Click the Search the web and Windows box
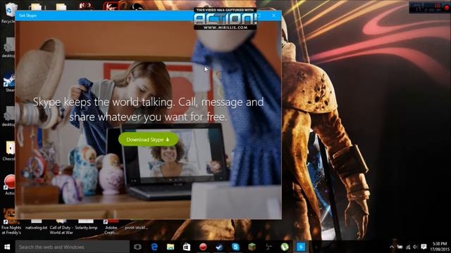451x253 pixels. click(72, 247)
